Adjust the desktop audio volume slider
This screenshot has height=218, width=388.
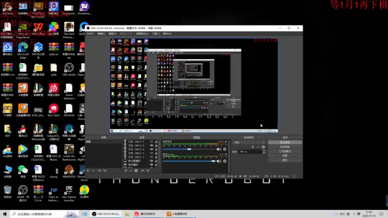point(189,149)
